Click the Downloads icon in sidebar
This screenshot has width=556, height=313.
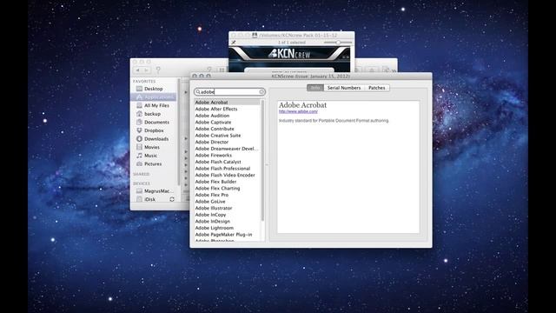(139, 139)
